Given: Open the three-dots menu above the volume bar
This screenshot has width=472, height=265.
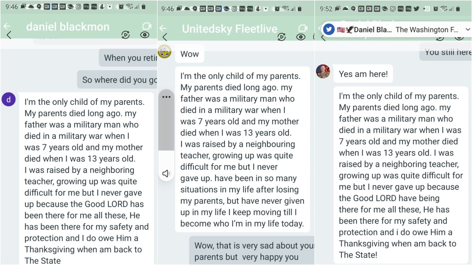Looking at the screenshot, I should pyautogui.click(x=166, y=97).
